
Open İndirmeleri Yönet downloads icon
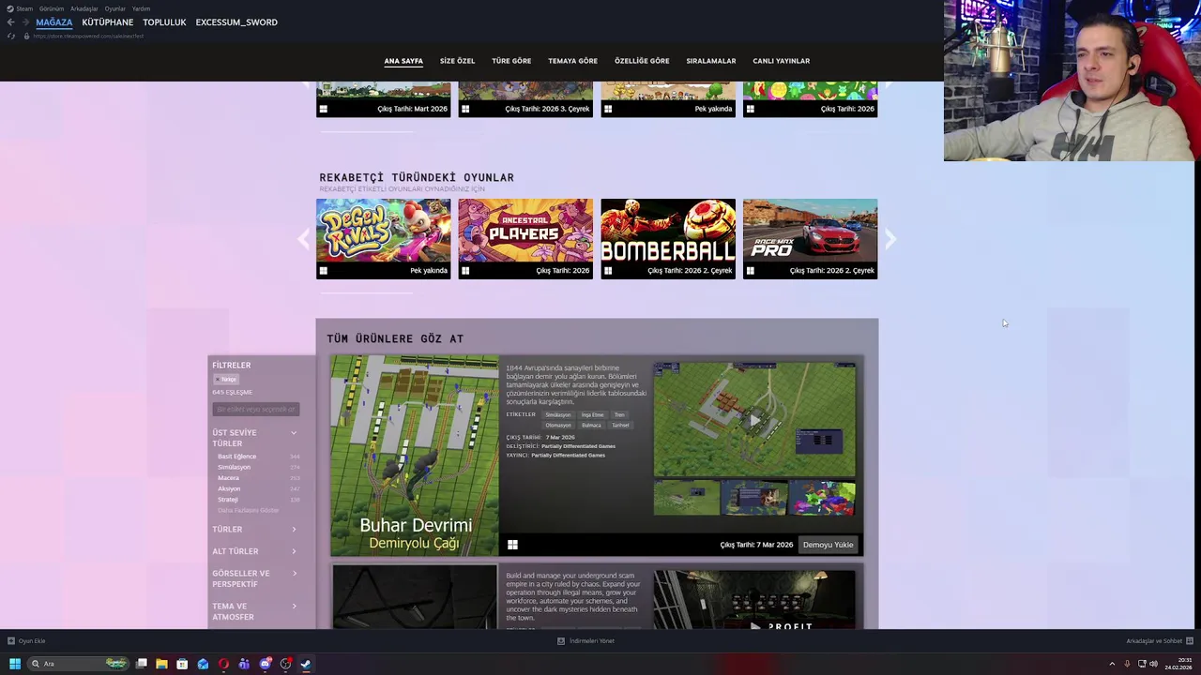tap(561, 641)
